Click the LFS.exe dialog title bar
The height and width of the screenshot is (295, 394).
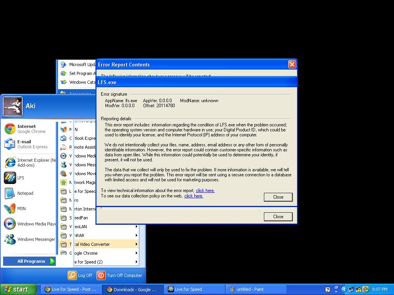coord(197,82)
